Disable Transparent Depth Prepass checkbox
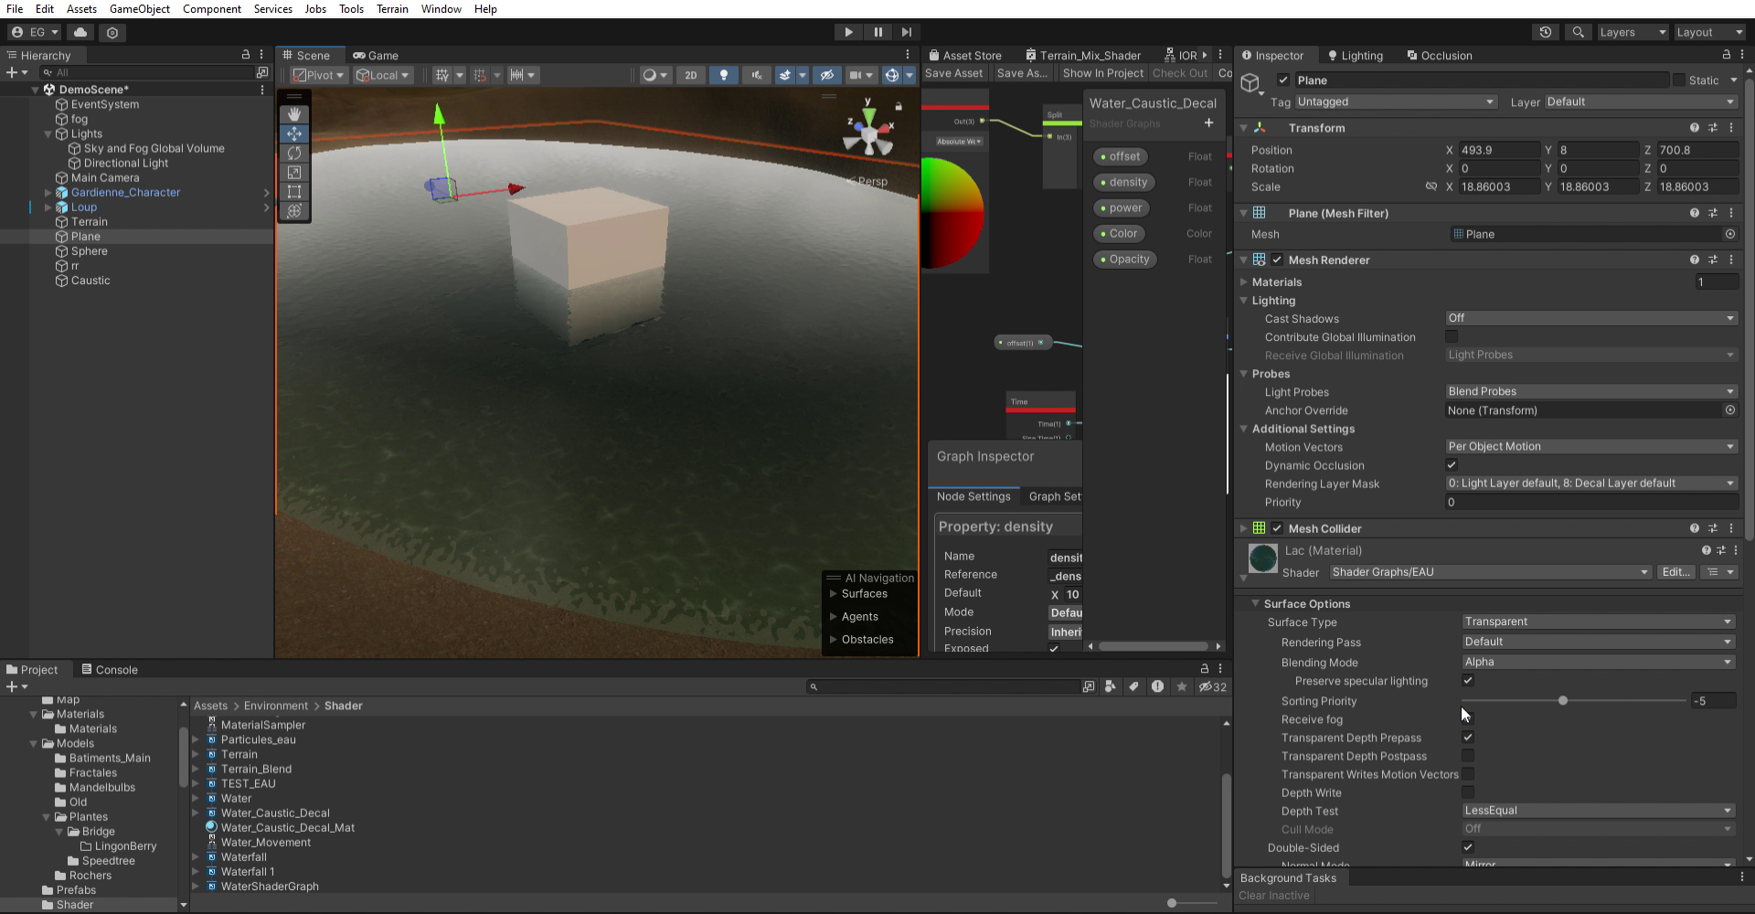The image size is (1755, 914). 1468,738
